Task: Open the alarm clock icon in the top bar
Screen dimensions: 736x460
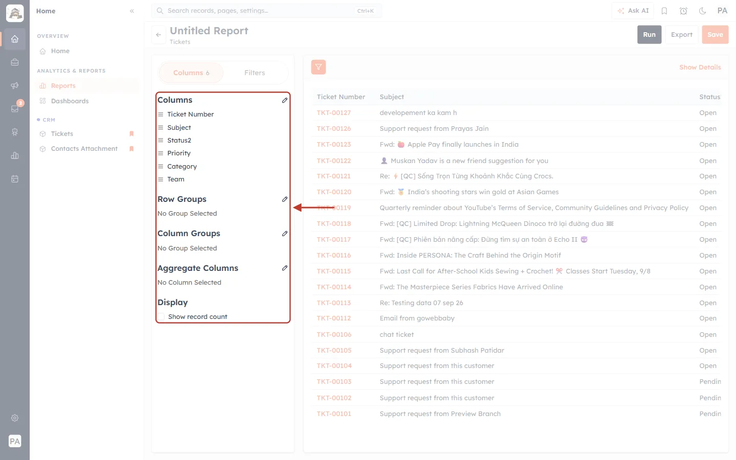Action: [x=683, y=11]
